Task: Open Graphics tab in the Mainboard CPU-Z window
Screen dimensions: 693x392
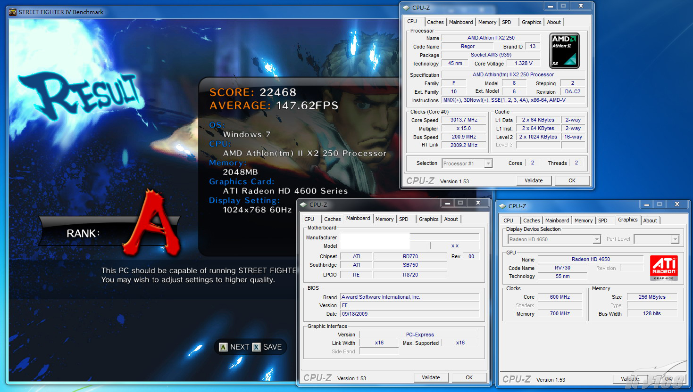Action: [x=429, y=219]
